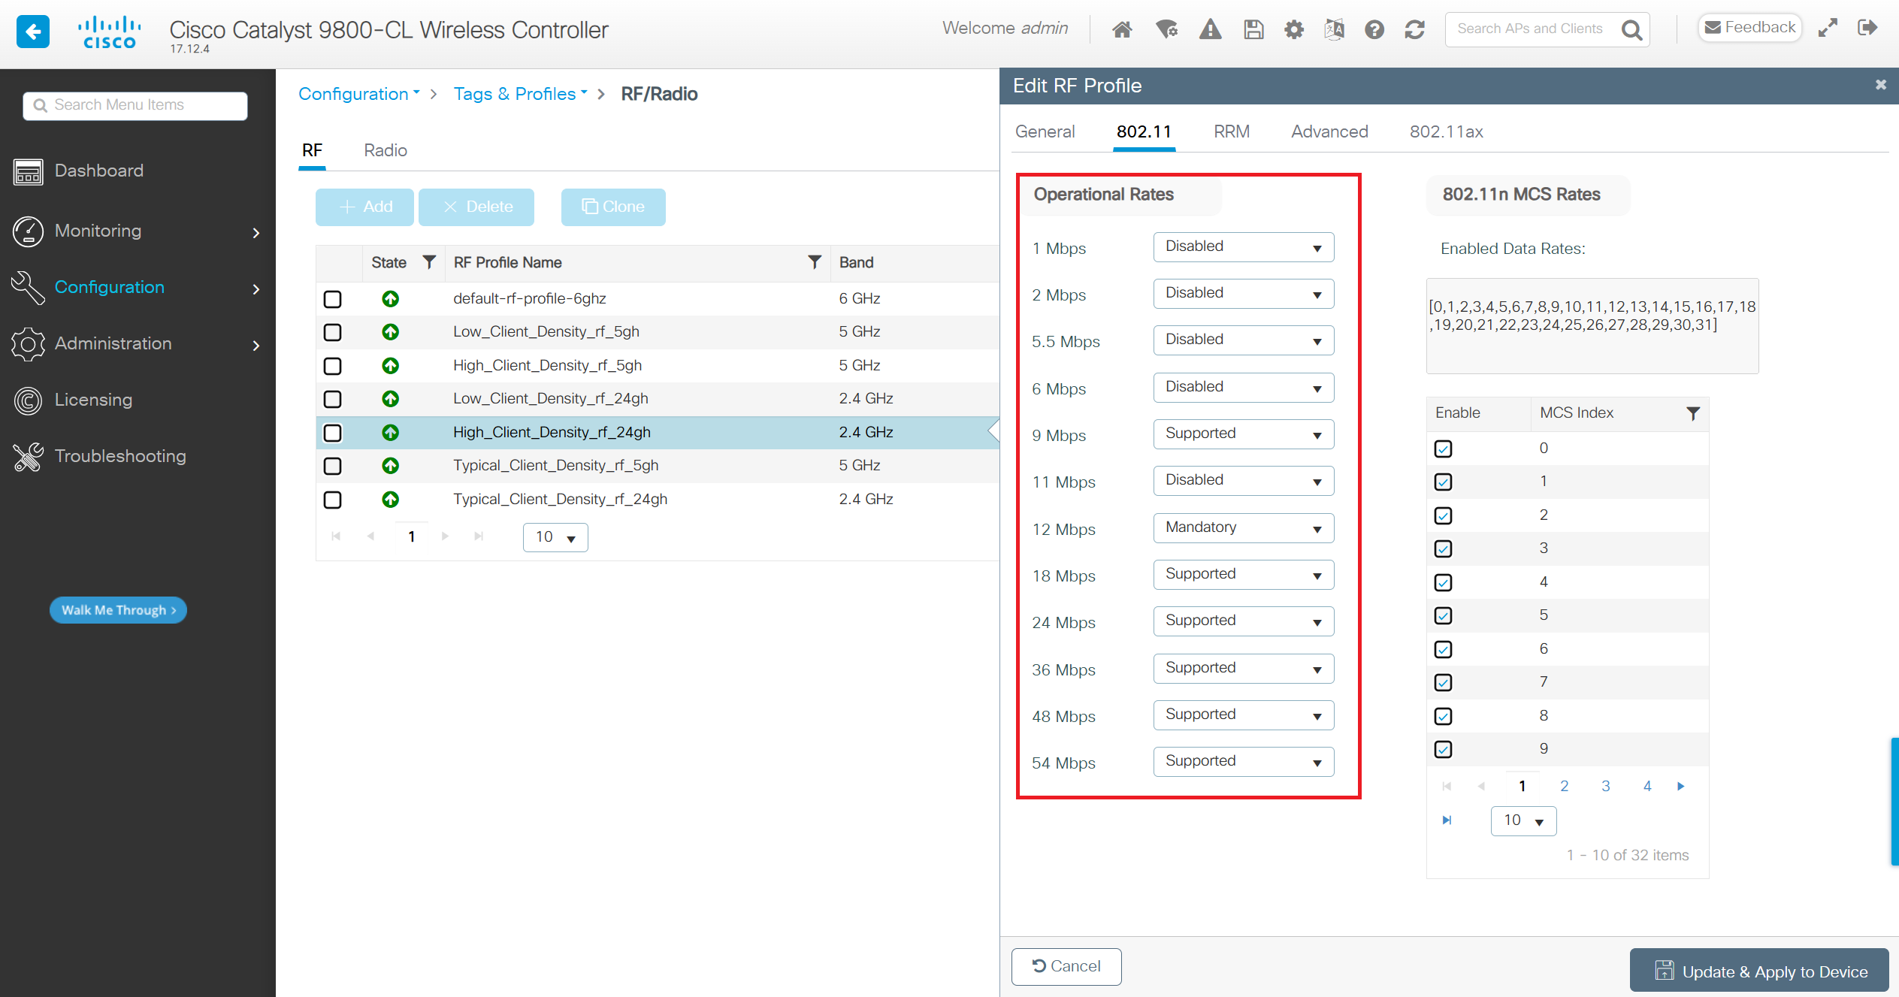Click the Save configuration floppy icon
The width and height of the screenshot is (1899, 997).
tap(1253, 29)
